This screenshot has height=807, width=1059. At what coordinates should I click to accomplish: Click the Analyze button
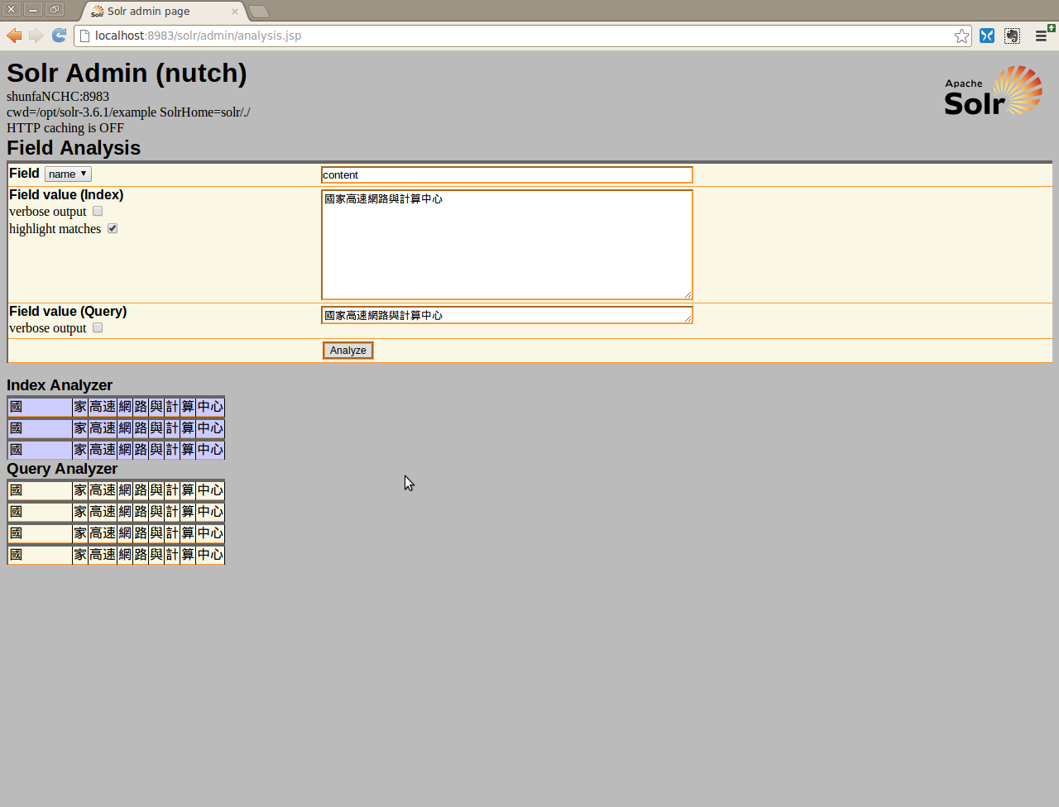[x=348, y=351]
